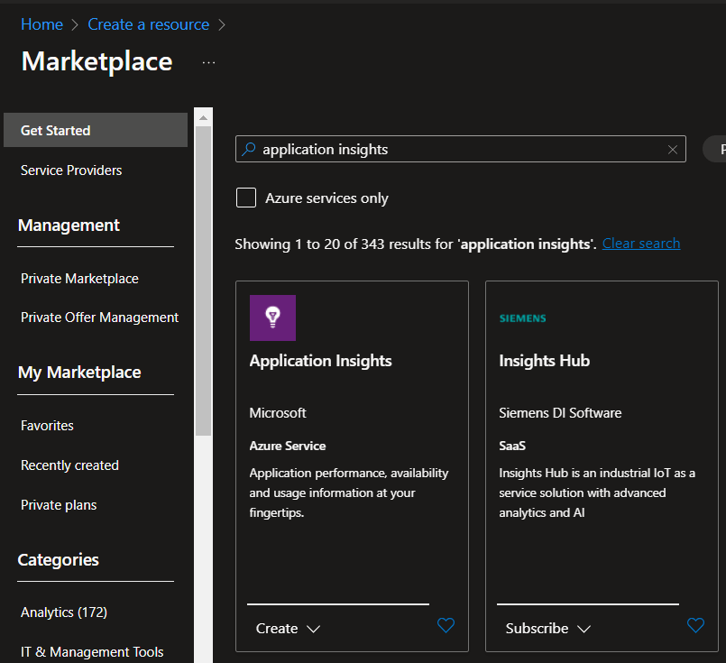Open the Subscribe dropdown on Insights Hub
Image resolution: width=726 pixels, height=663 pixels.
pyautogui.click(x=548, y=628)
